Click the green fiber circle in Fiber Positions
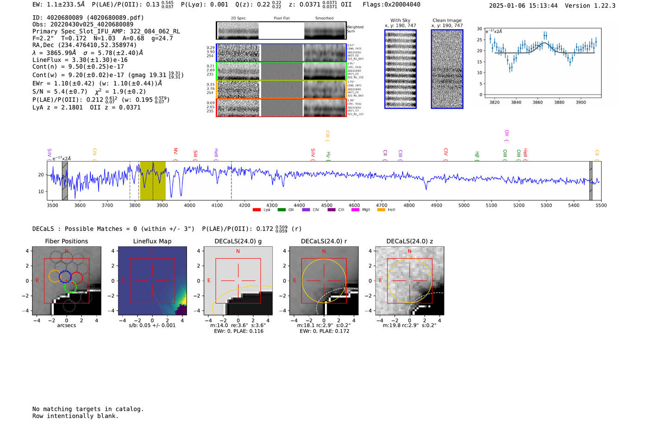 coord(70,287)
